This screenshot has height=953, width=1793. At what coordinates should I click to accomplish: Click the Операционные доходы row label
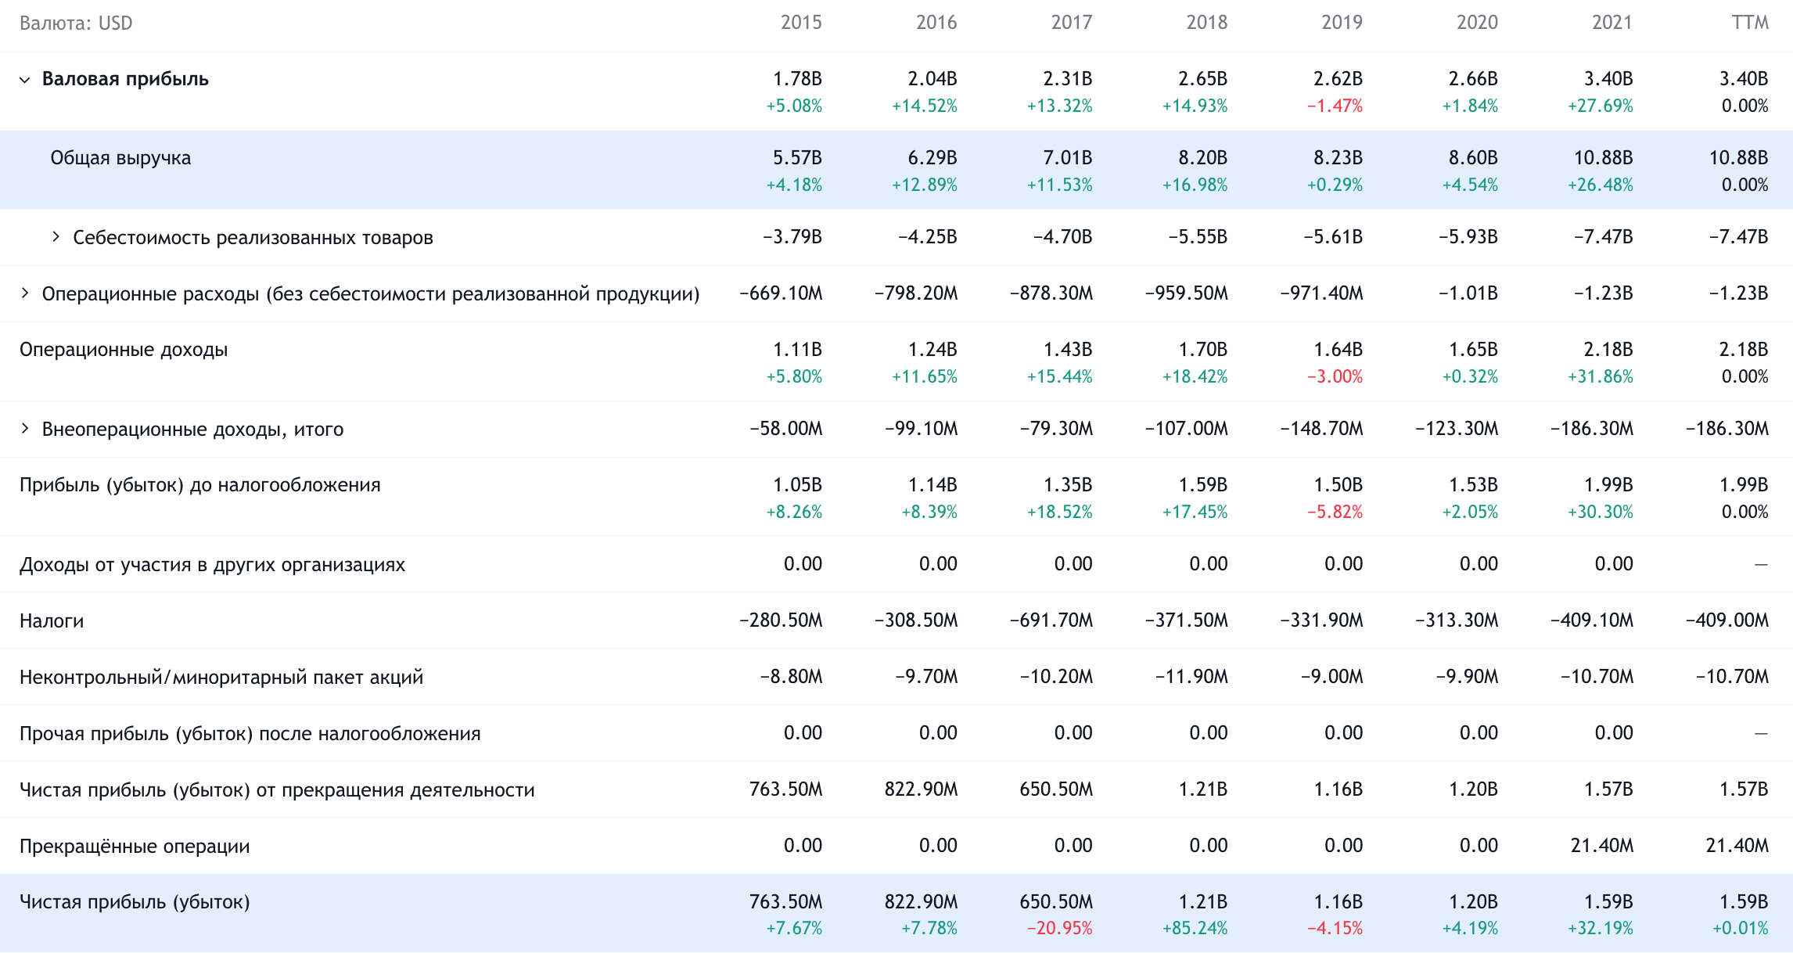[x=124, y=350]
